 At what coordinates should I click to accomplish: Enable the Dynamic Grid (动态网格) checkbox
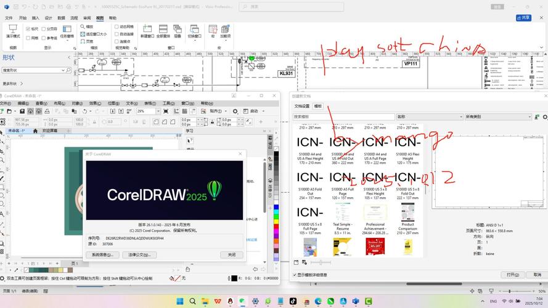click(x=115, y=27)
